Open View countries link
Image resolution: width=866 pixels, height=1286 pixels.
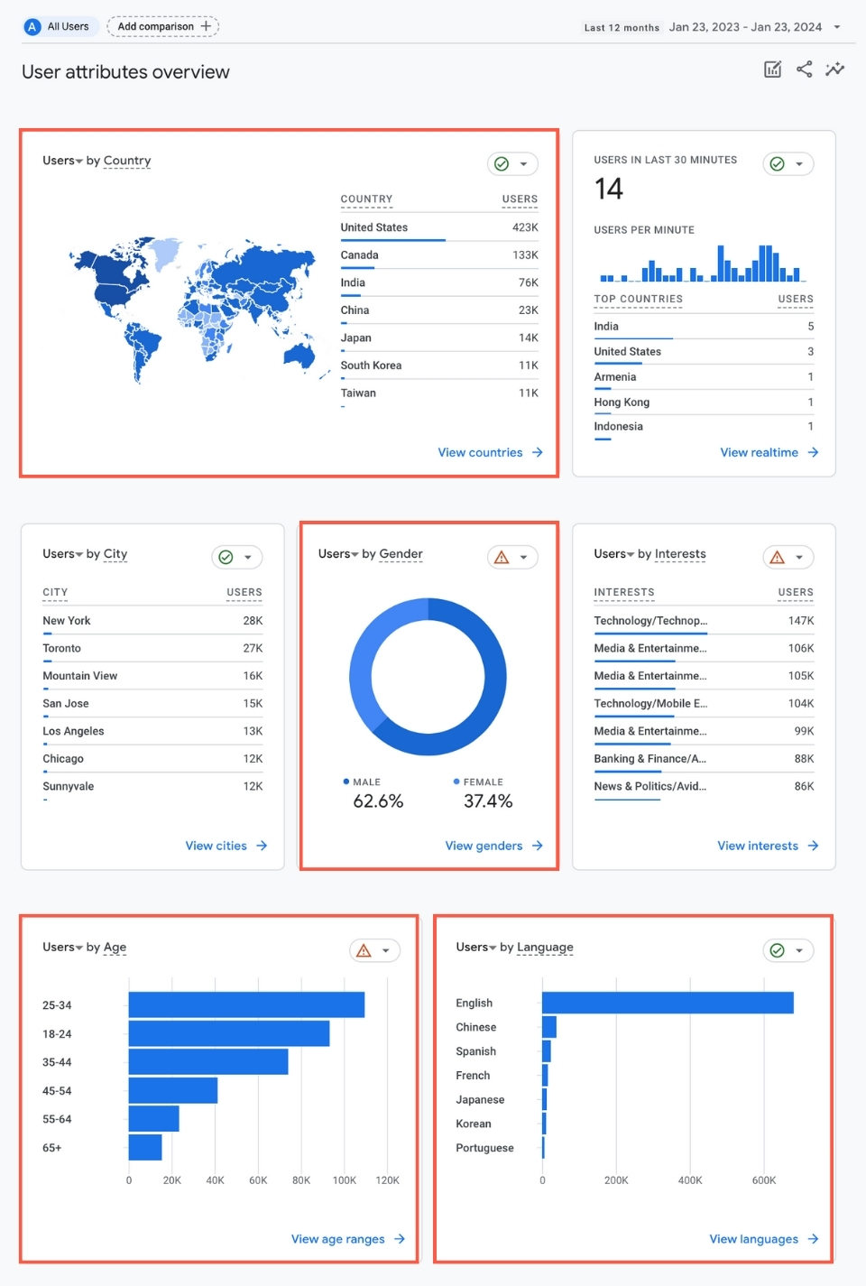coord(482,452)
